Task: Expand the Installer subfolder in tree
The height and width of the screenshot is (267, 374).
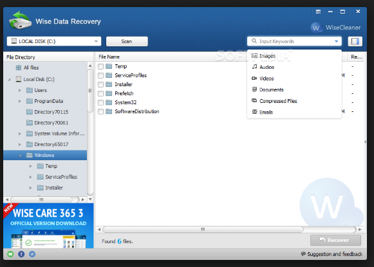Action: coord(30,188)
